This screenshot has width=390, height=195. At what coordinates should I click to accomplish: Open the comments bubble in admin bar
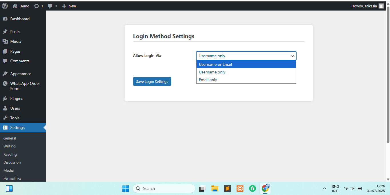pos(50,6)
